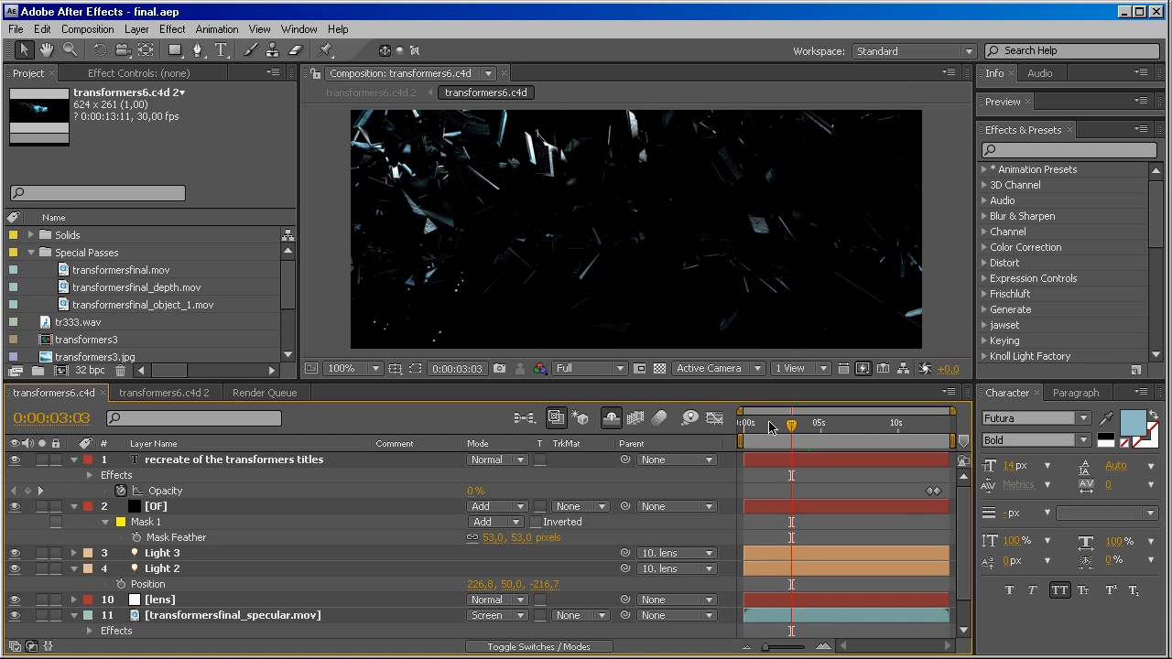Select the Eraser tool
Viewport: 1172px width, 659px height.
296,50
